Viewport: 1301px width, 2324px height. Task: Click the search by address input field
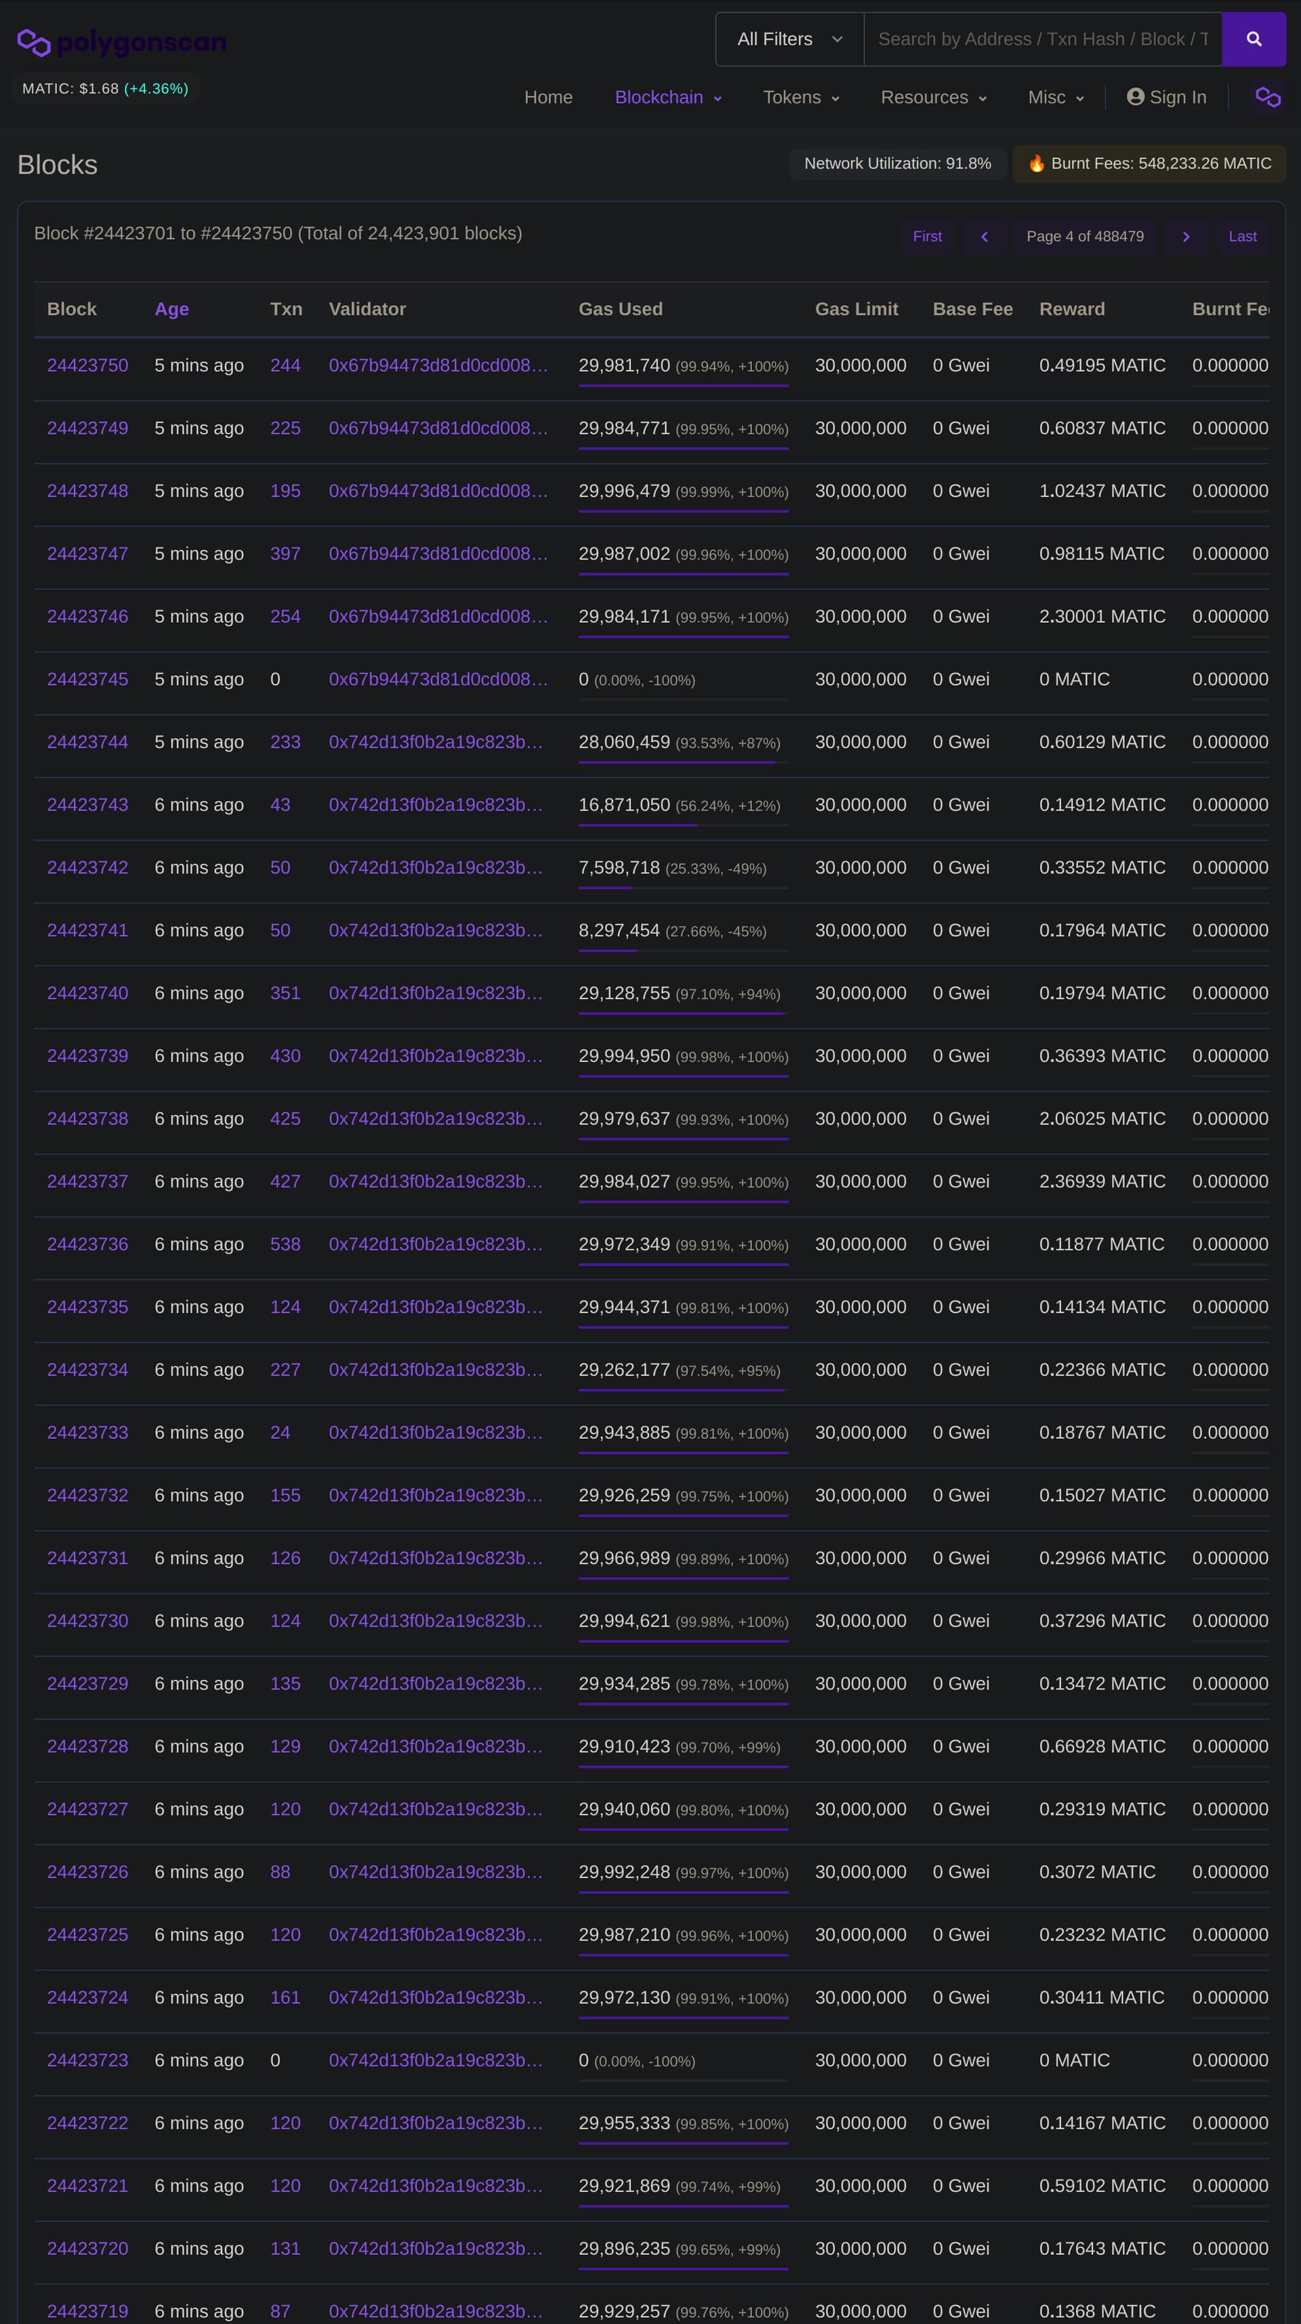click(x=1042, y=39)
